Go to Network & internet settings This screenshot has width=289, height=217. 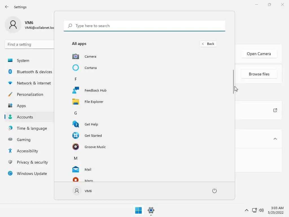(29, 83)
